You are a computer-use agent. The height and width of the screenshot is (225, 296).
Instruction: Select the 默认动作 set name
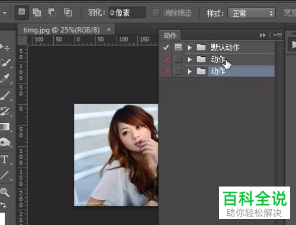click(x=225, y=47)
